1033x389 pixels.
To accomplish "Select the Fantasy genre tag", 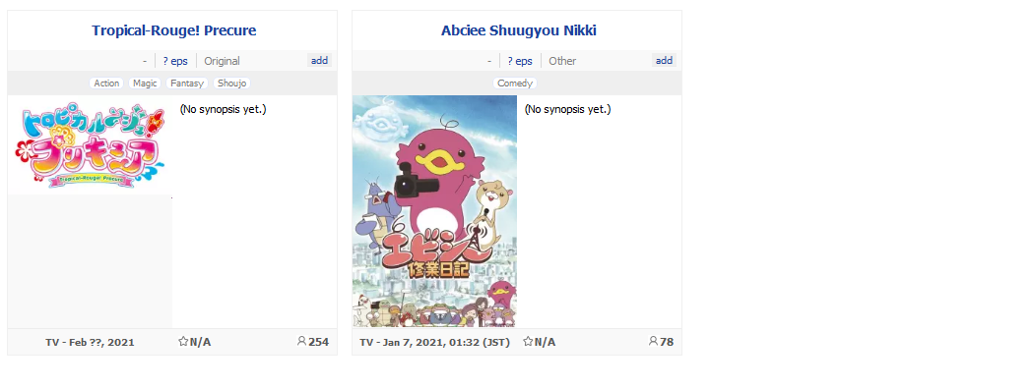I will 187,83.
